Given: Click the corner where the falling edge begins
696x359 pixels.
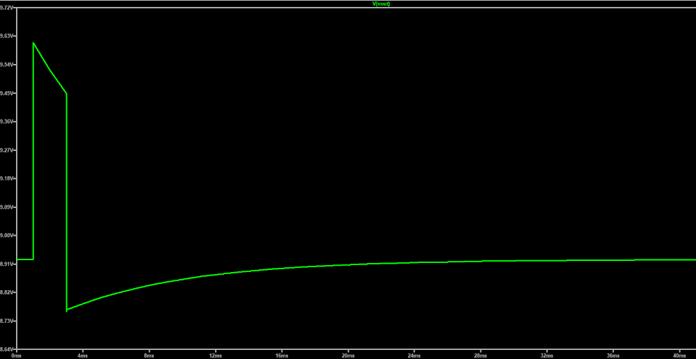Looking at the screenshot, I should [67, 93].
